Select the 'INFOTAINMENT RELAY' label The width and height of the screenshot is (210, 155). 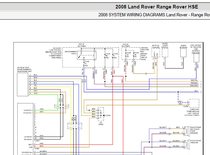71,53
